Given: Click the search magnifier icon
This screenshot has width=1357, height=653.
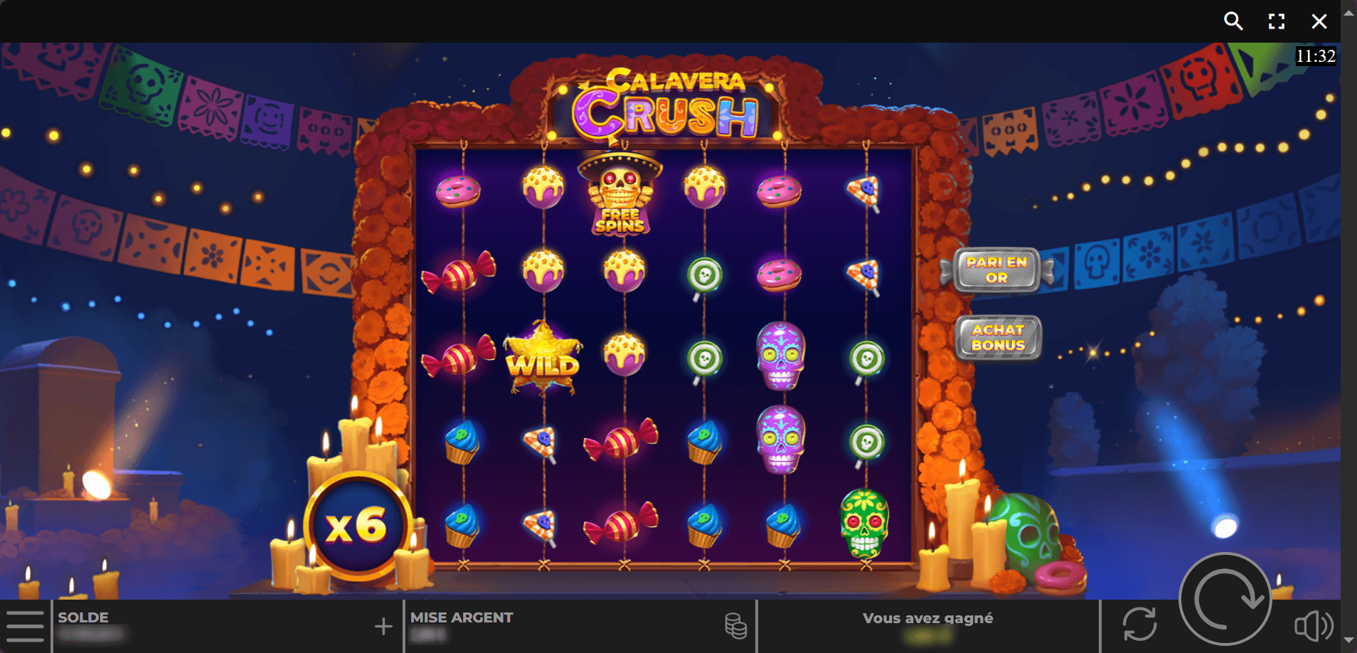Looking at the screenshot, I should [1233, 21].
